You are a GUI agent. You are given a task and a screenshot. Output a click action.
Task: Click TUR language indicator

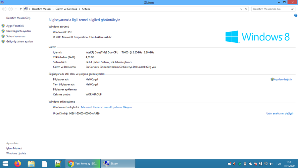pyautogui.click(x=278, y=164)
